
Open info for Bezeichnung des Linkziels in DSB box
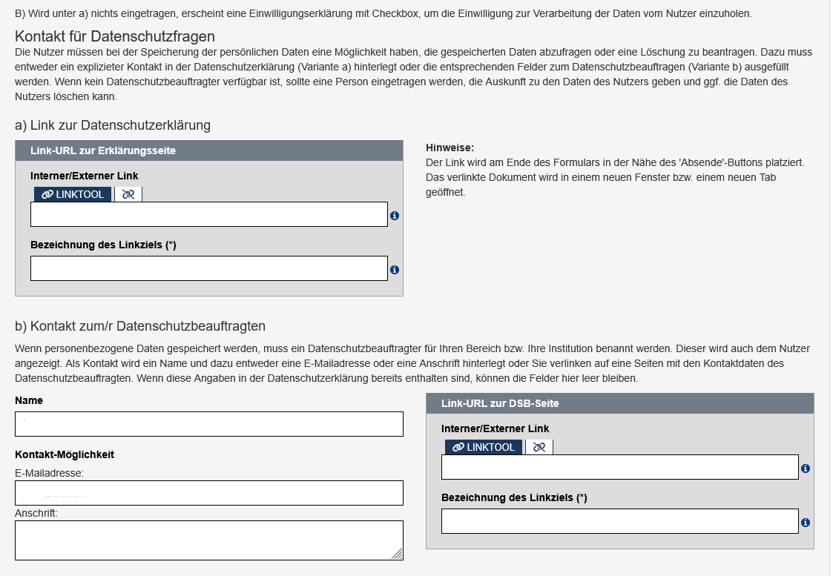[807, 522]
